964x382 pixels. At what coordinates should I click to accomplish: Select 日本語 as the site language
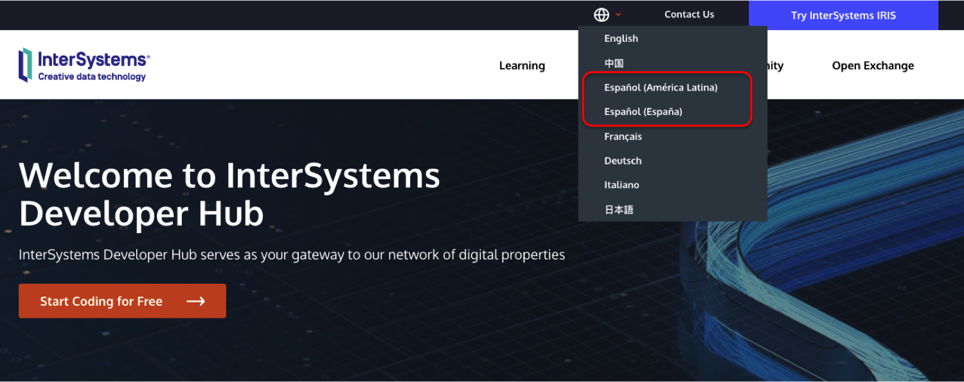[x=619, y=209]
